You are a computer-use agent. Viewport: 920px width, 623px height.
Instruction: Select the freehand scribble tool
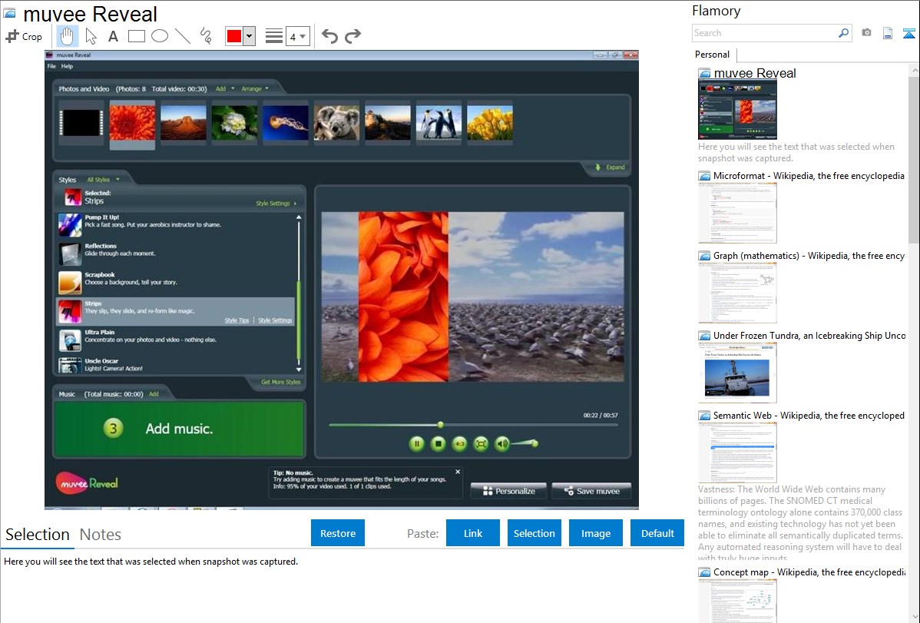206,36
